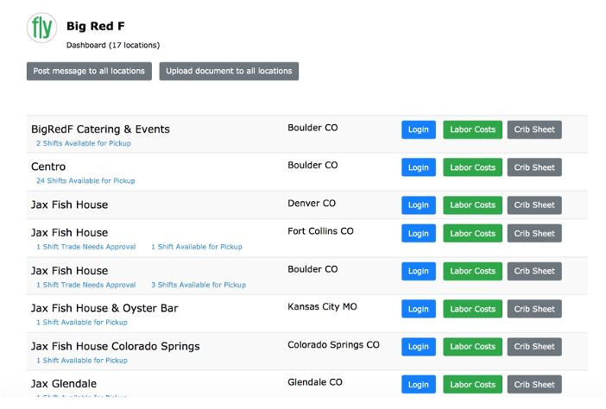Click the Dashboard (17 locations) subtitle
The height and width of the screenshot is (409, 606).
(x=113, y=45)
